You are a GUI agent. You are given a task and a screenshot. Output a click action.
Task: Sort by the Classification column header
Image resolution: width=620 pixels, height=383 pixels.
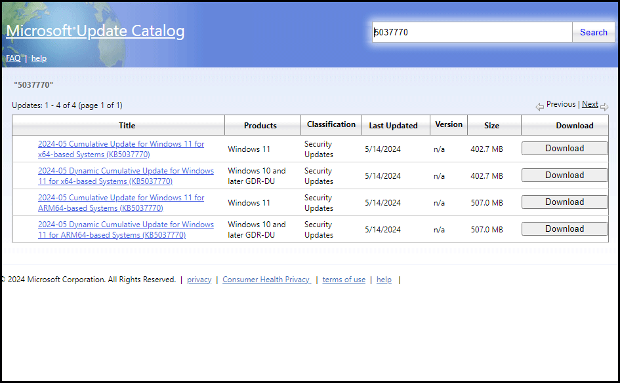[331, 124]
